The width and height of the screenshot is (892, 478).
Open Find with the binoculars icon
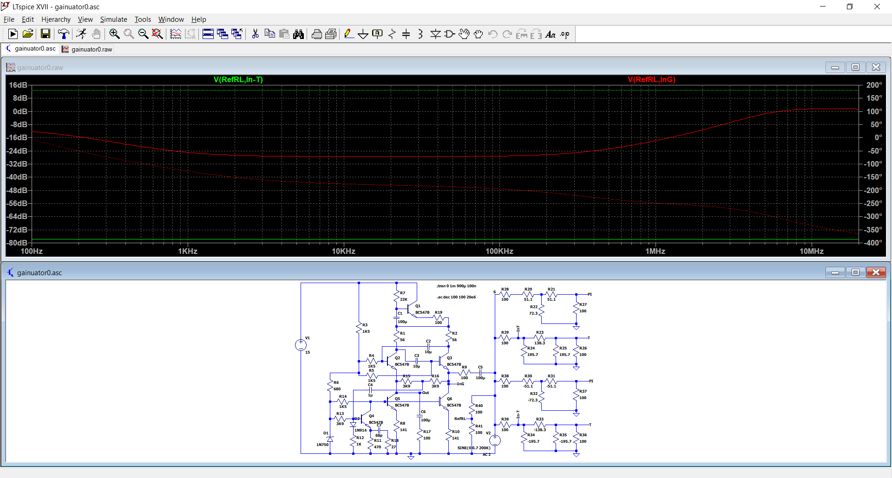[x=298, y=34]
